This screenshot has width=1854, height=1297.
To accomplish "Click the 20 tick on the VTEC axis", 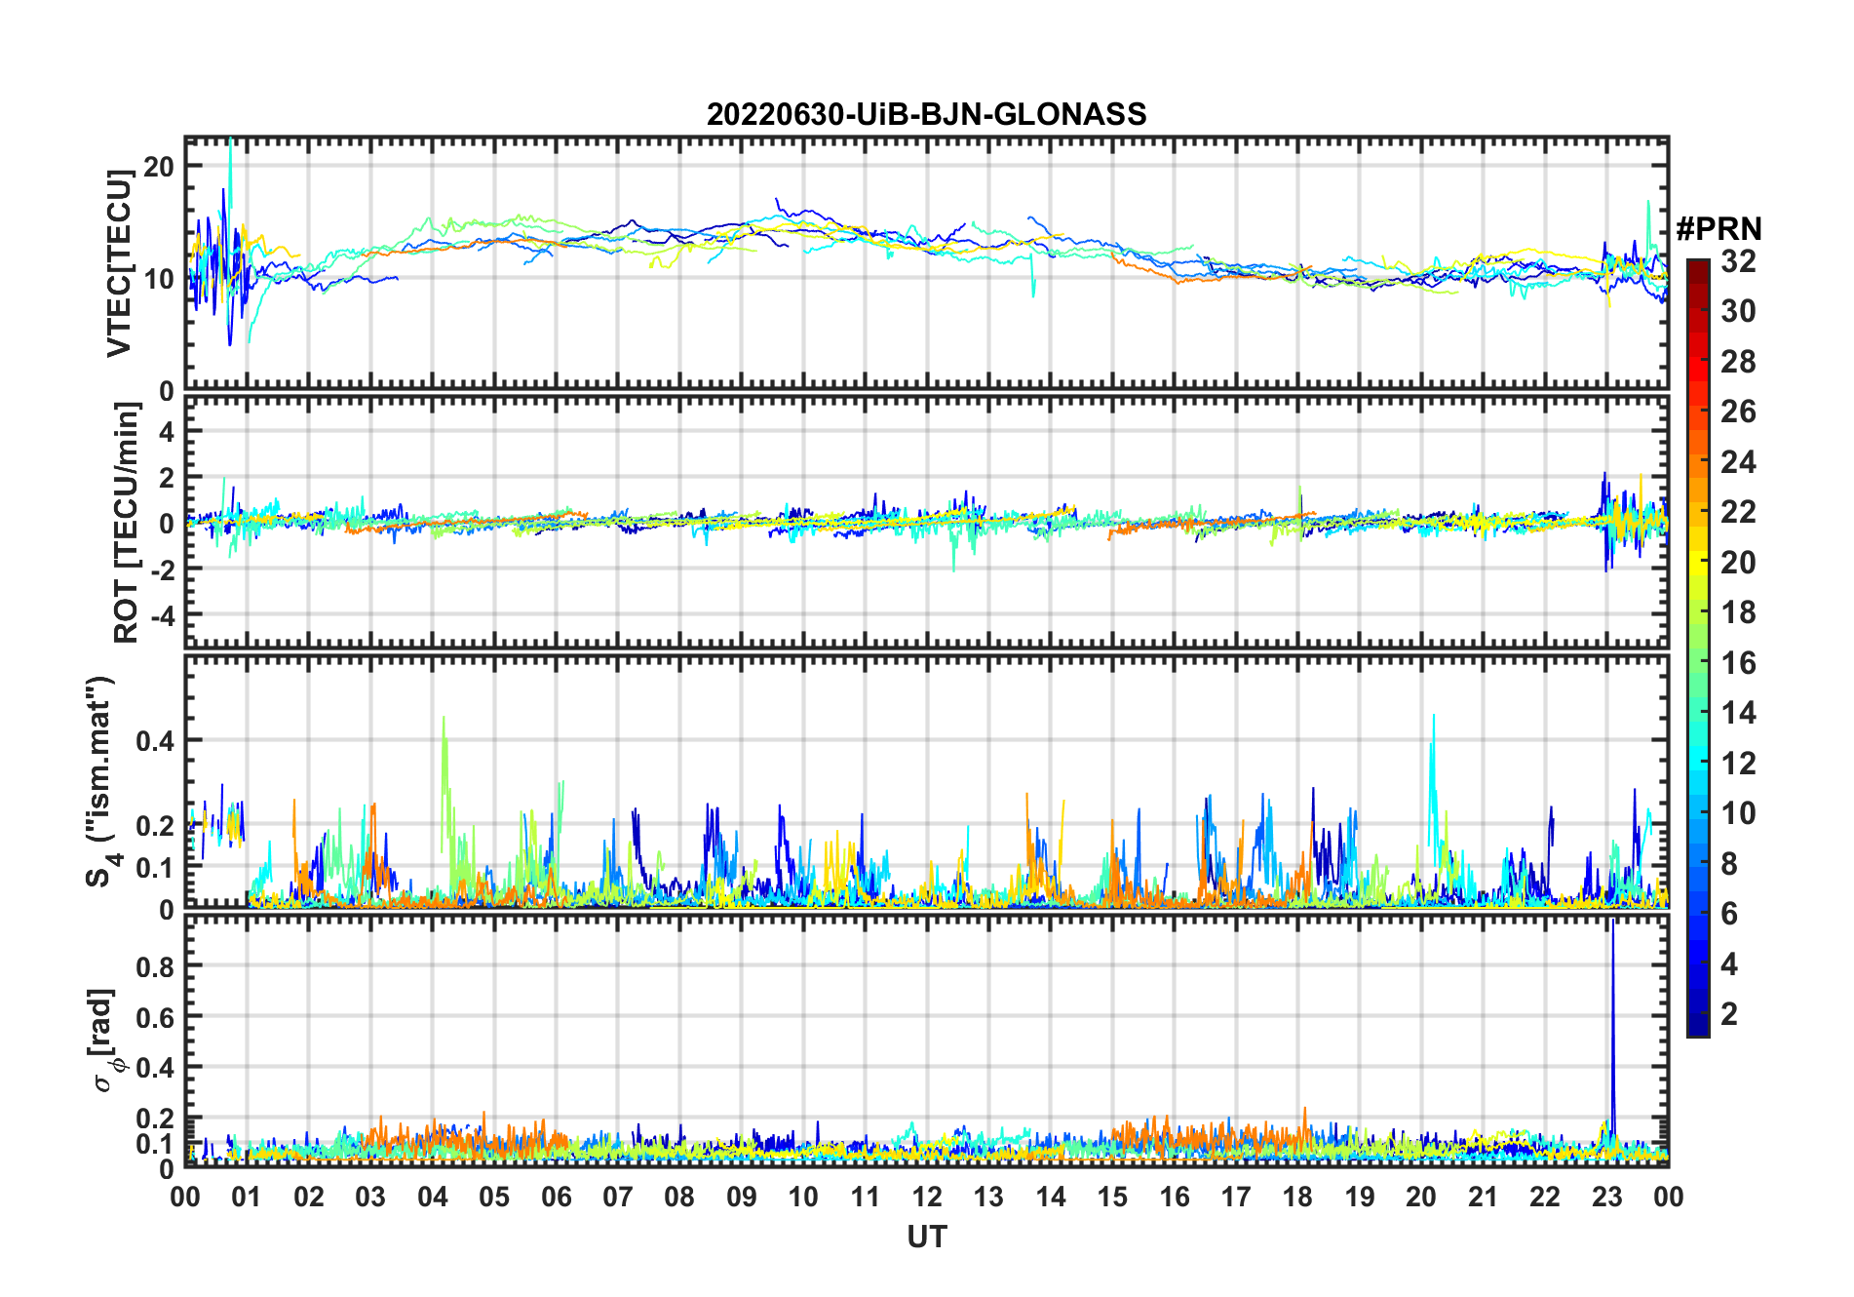I will point(159,166).
